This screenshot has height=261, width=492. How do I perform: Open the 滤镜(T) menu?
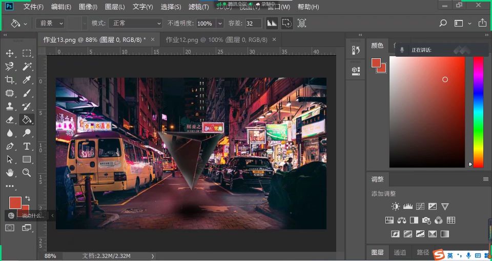point(198,7)
